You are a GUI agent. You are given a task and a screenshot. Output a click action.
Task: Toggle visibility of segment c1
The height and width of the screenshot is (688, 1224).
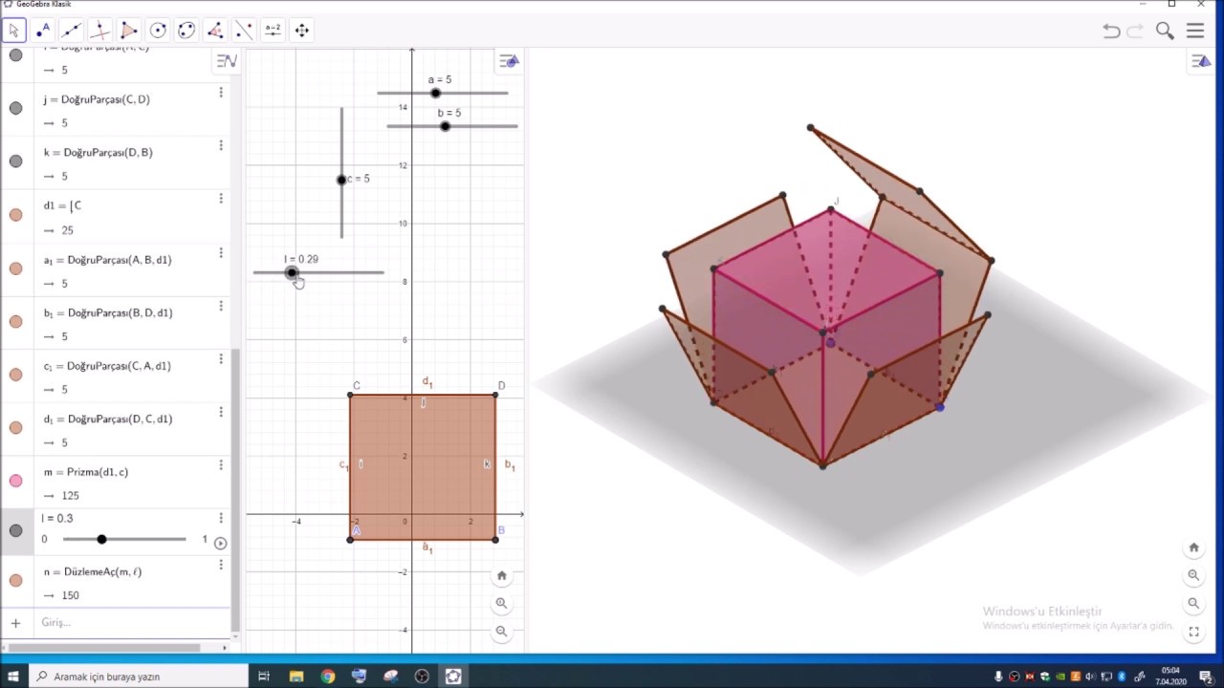[15, 375]
